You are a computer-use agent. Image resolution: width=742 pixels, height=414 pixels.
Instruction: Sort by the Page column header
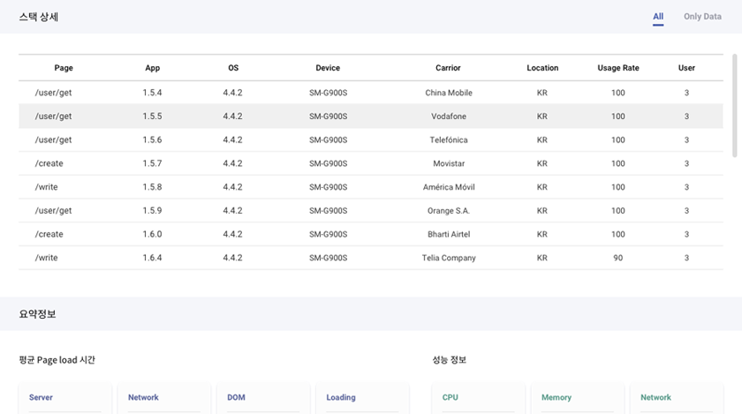pyautogui.click(x=64, y=68)
